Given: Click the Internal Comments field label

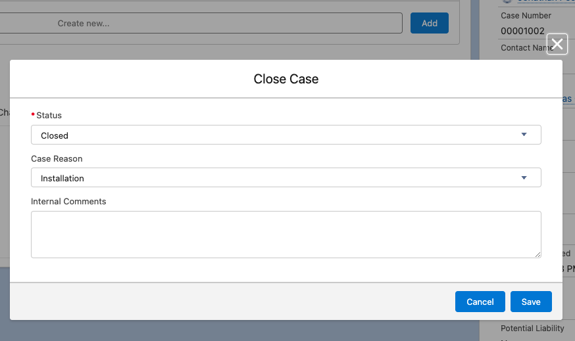Looking at the screenshot, I should [x=68, y=202].
